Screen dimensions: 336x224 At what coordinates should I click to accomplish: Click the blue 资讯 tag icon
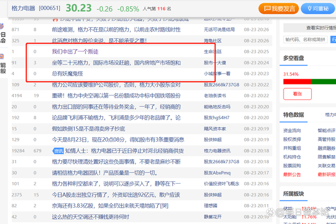point(58,151)
